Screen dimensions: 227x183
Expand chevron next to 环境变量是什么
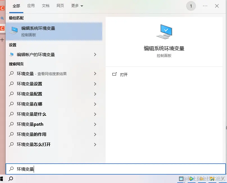[95, 114]
